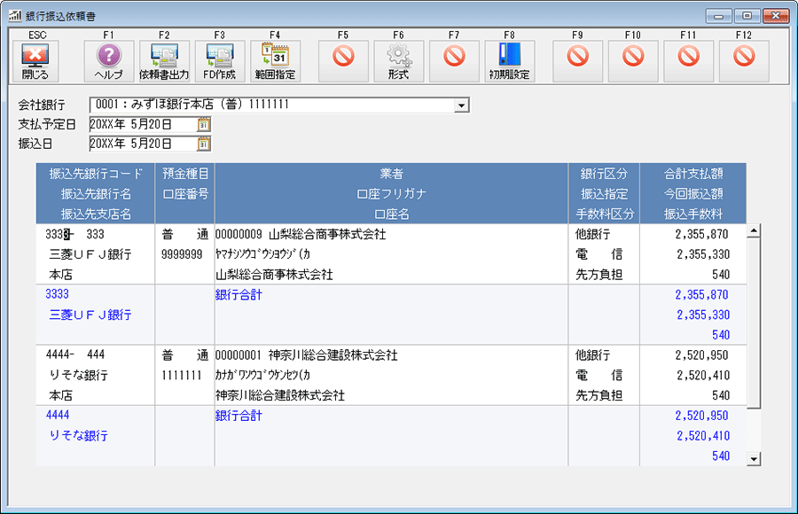The height and width of the screenshot is (514, 798).
Task: Click 先方負担 cell in 神奈川 row
Action: coord(598,395)
